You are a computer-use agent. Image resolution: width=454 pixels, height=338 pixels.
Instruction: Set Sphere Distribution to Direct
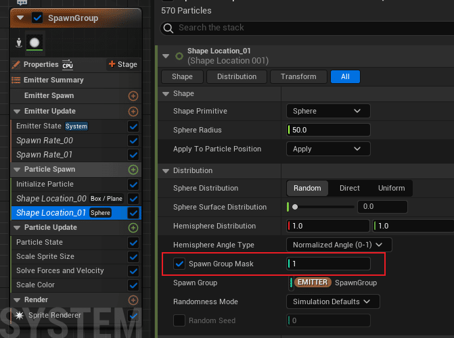click(350, 188)
